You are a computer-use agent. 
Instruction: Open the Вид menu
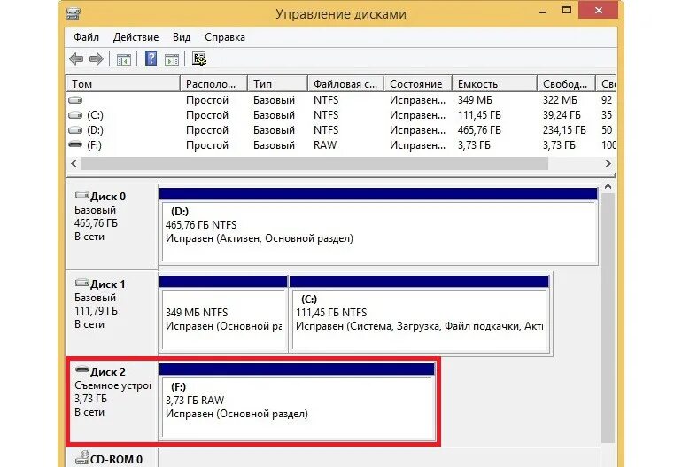182,37
